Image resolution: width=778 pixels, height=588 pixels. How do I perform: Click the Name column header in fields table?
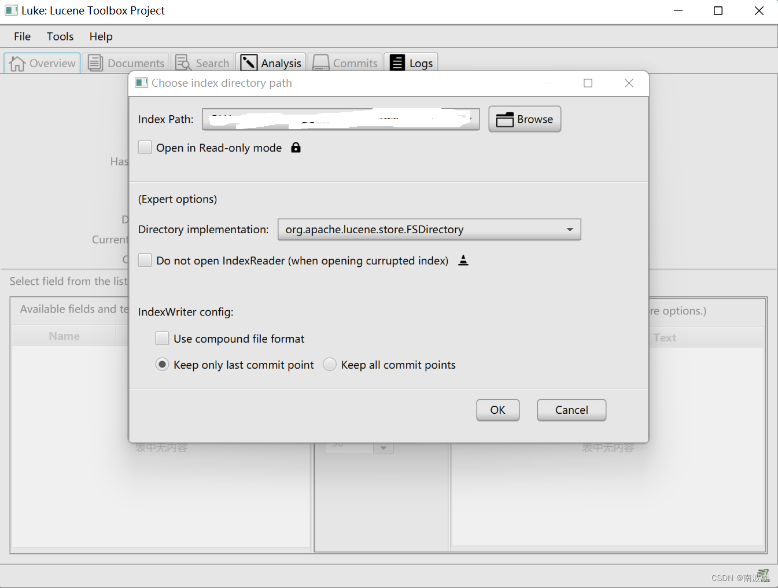[x=64, y=336]
